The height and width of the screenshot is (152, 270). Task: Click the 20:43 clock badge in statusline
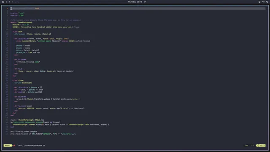coord(261,145)
